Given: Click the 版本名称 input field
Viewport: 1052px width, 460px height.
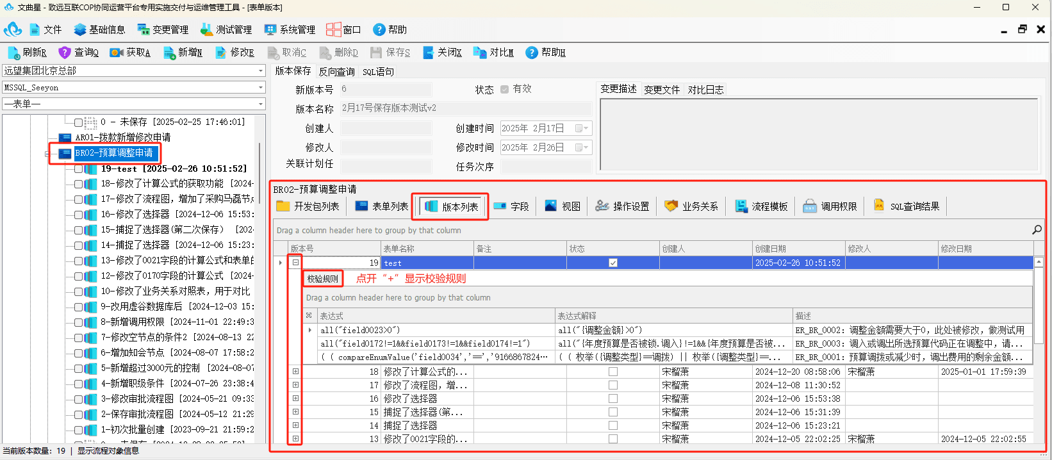Looking at the screenshot, I should [465, 108].
